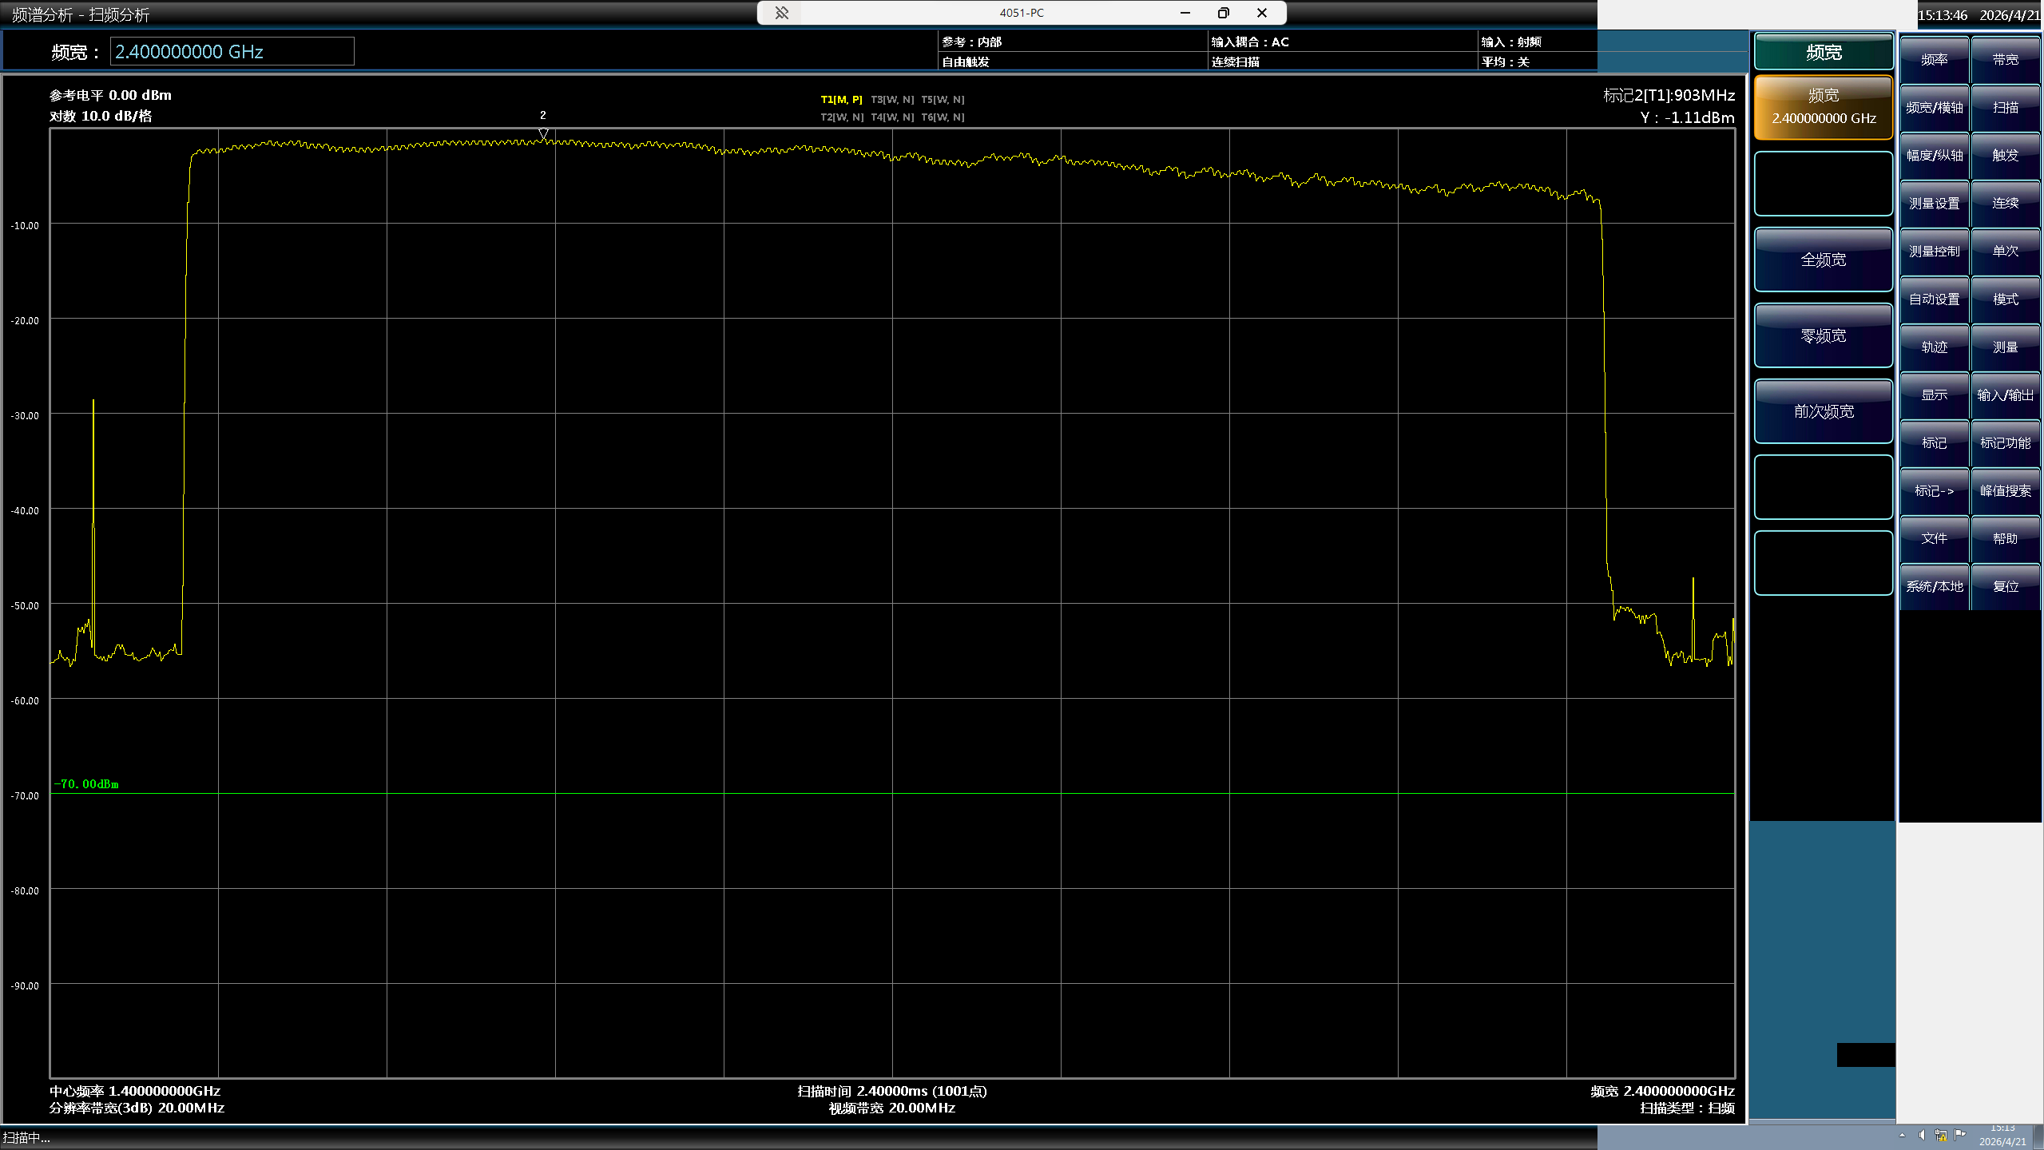Click the green -70.00dBm display line label
The width and height of the screenshot is (2044, 1150).
click(x=86, y=784)
